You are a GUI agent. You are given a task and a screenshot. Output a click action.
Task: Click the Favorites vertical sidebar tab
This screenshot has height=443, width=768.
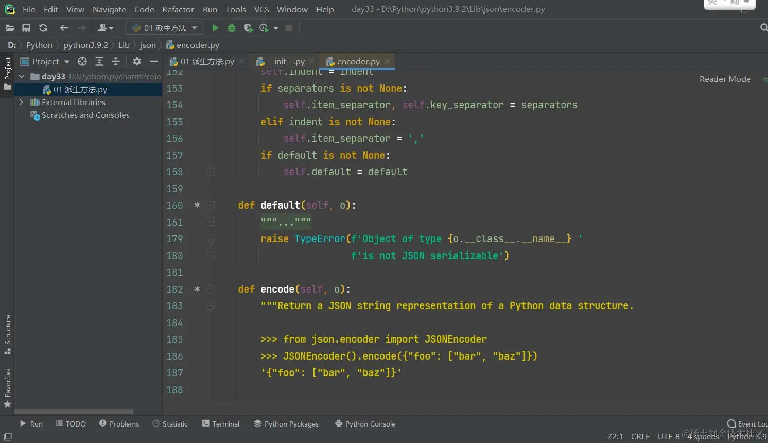7,388
